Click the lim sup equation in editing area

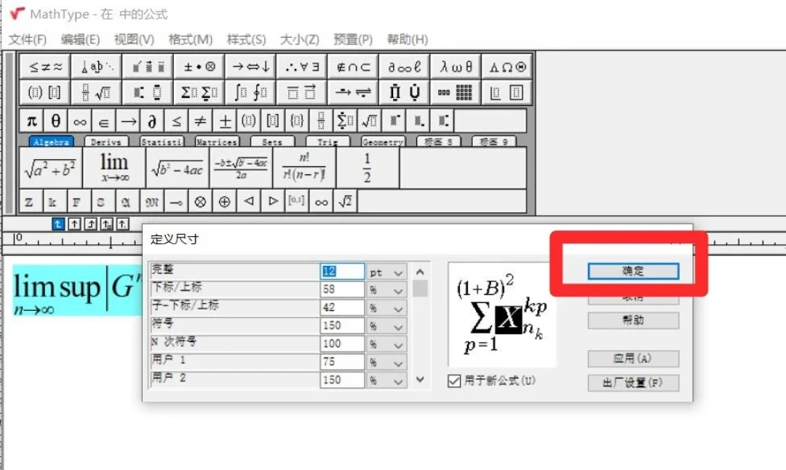point(78,291)
